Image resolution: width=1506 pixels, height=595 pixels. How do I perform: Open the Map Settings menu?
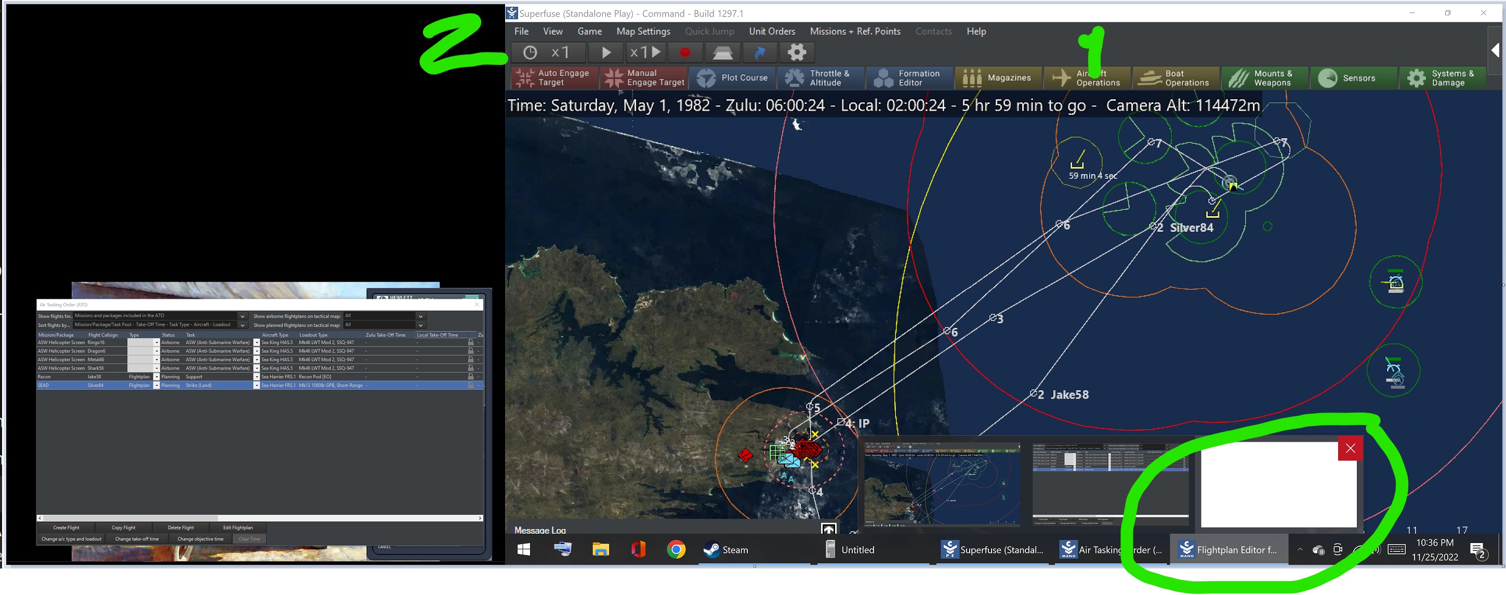tap(643, 32)
